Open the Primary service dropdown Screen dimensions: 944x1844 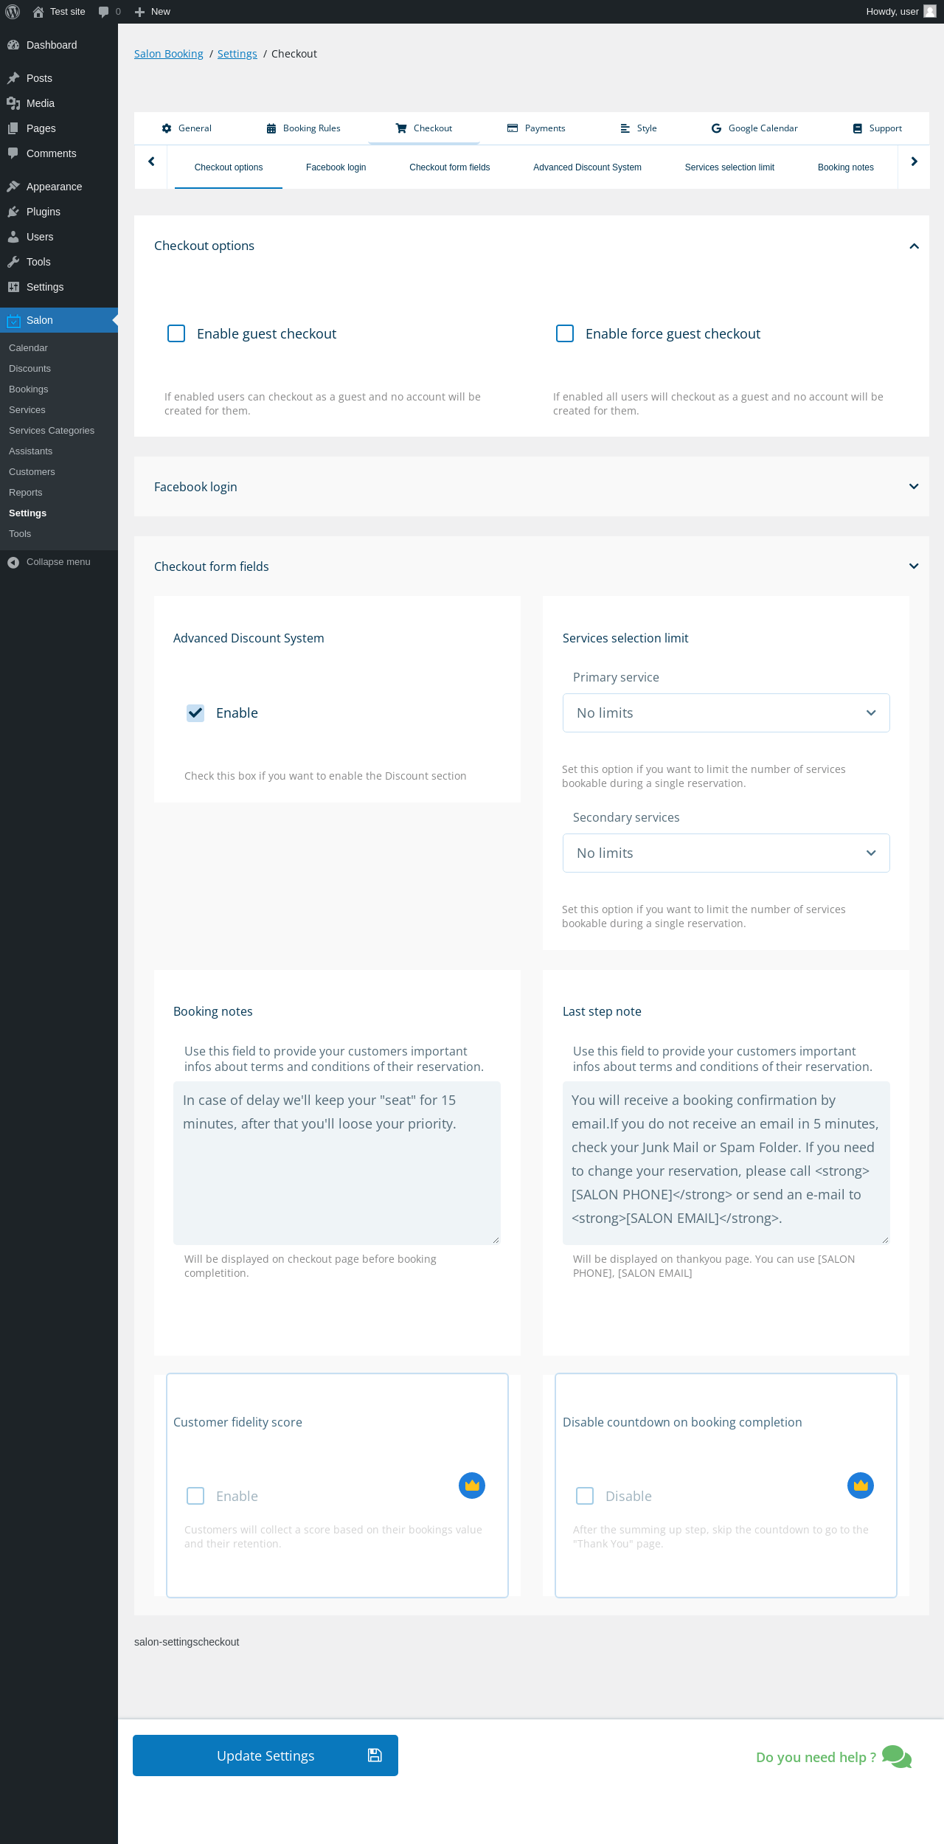pyautogui.click(x=726, y=713)
